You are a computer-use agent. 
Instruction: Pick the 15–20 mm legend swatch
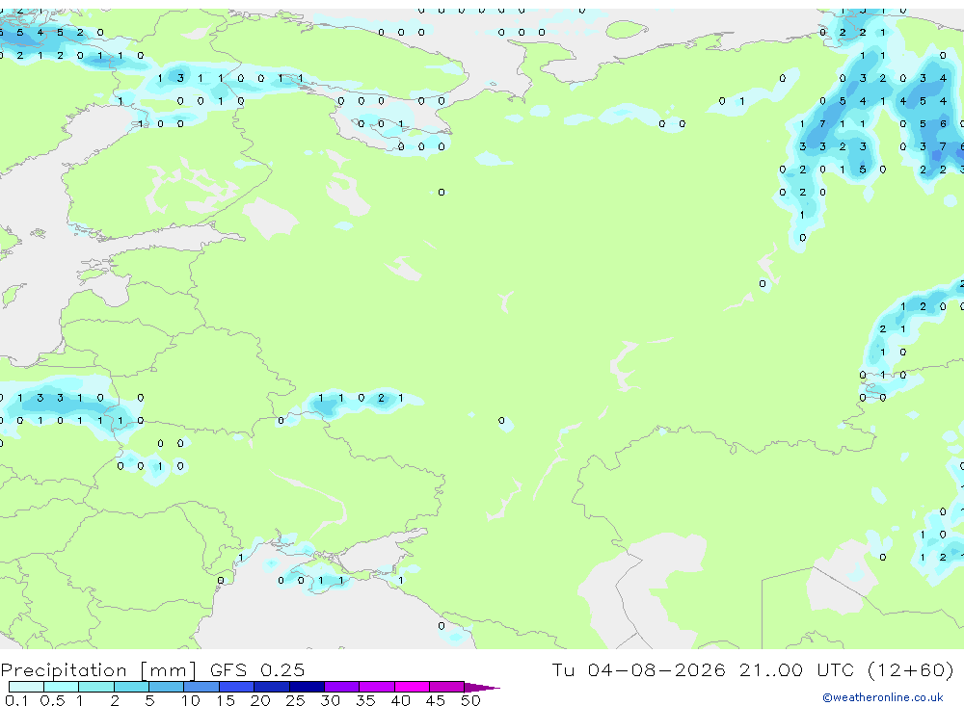tap(237, 687)
